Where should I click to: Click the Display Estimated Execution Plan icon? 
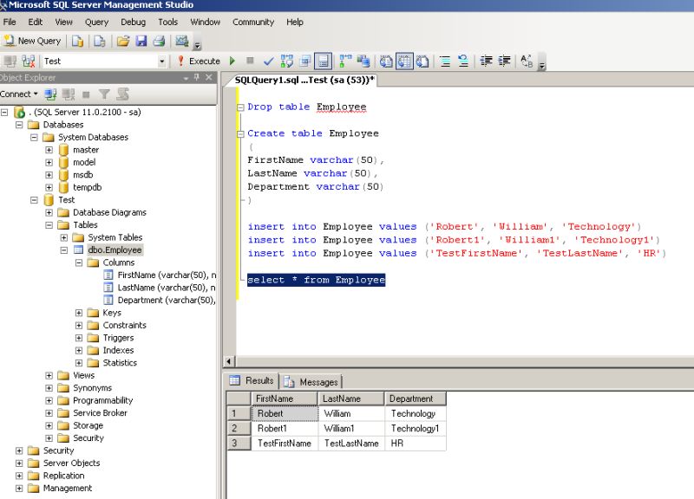pyautogui.click(x=285, y=61)
